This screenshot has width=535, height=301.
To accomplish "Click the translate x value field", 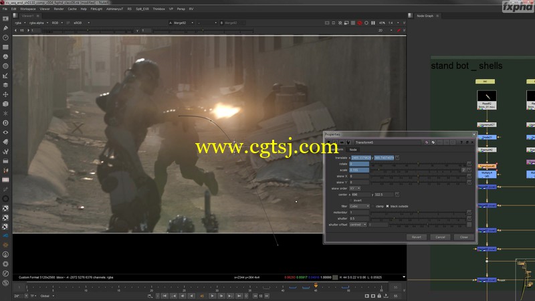I will [361, 158].
